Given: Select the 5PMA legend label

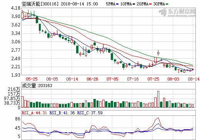Looking at the screenshot, I should click(110, 4).
